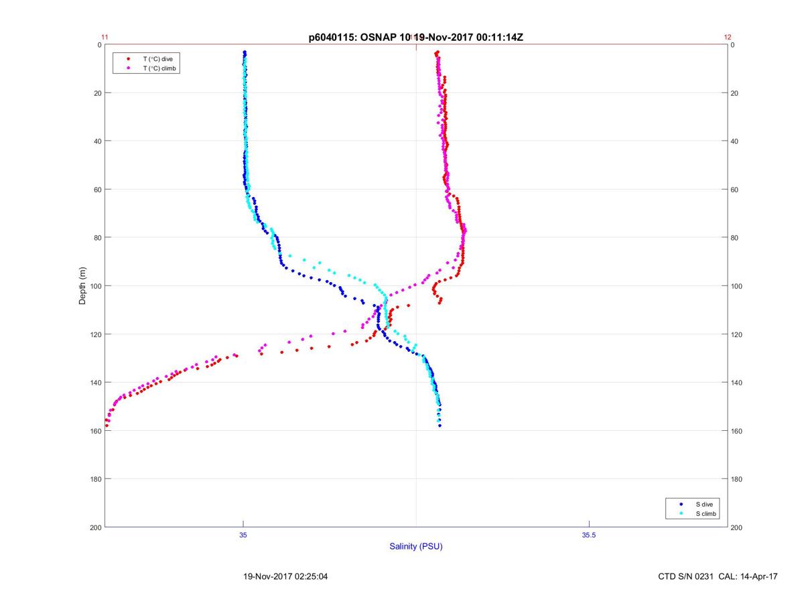The width and height of the screenshot is (804, 593).
Task: Click the red marker beside "T (°C) dive"
Action: [128, 59]
